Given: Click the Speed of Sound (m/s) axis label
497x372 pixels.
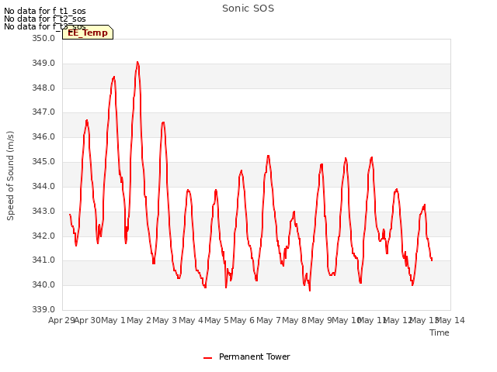Looking at the screenshot, I should coord(10,176).
